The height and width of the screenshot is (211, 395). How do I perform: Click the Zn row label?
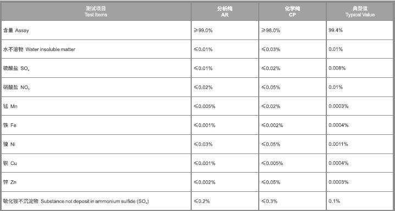click(9, 182)
